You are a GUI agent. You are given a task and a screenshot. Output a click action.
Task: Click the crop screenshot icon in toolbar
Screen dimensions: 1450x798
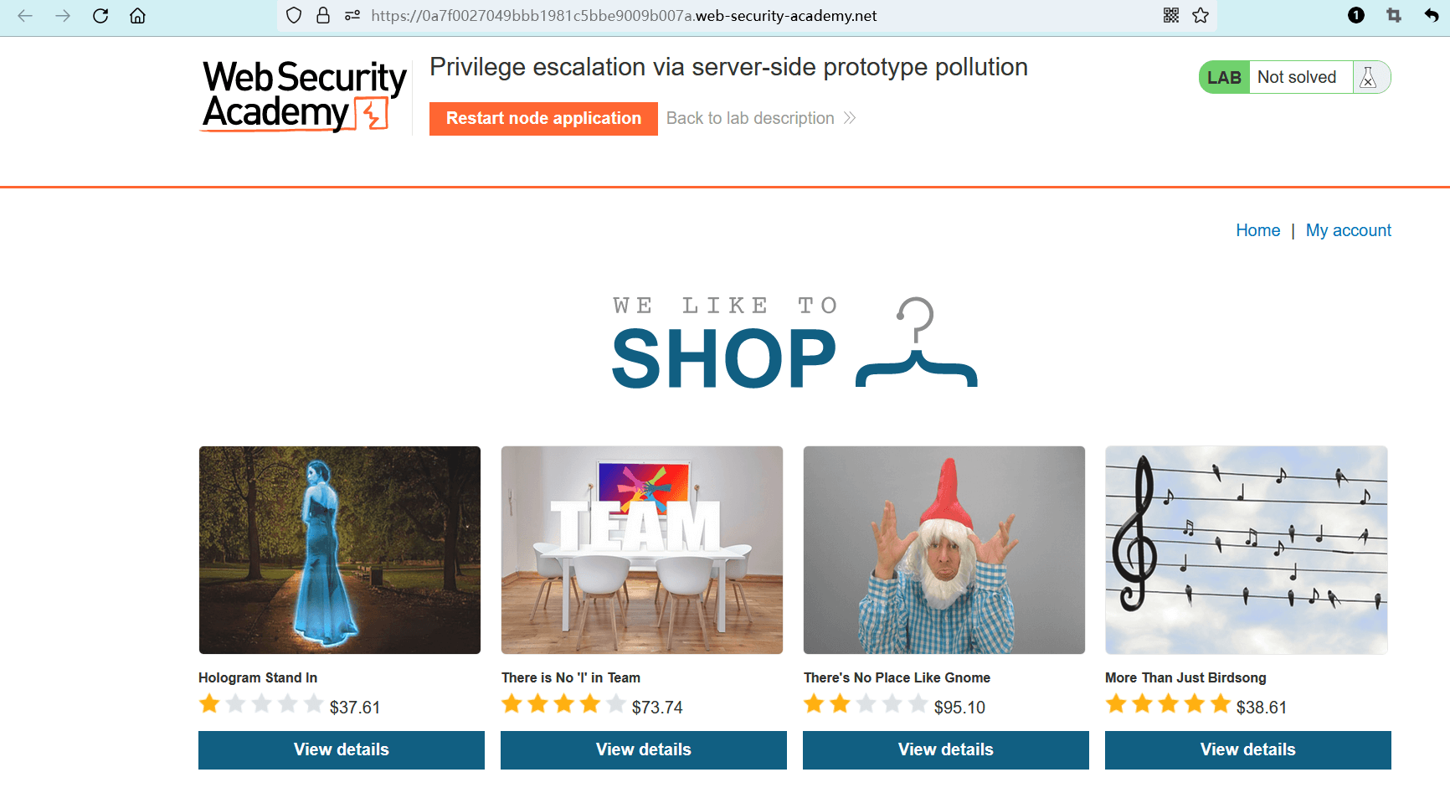click(1394, 16)
